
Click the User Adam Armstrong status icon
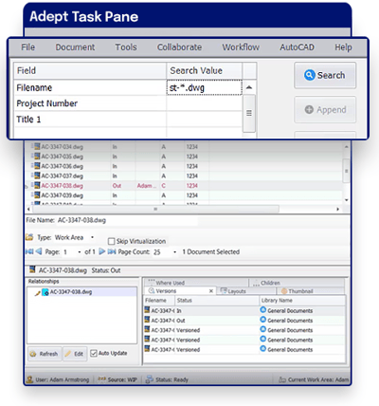[30, 379]
